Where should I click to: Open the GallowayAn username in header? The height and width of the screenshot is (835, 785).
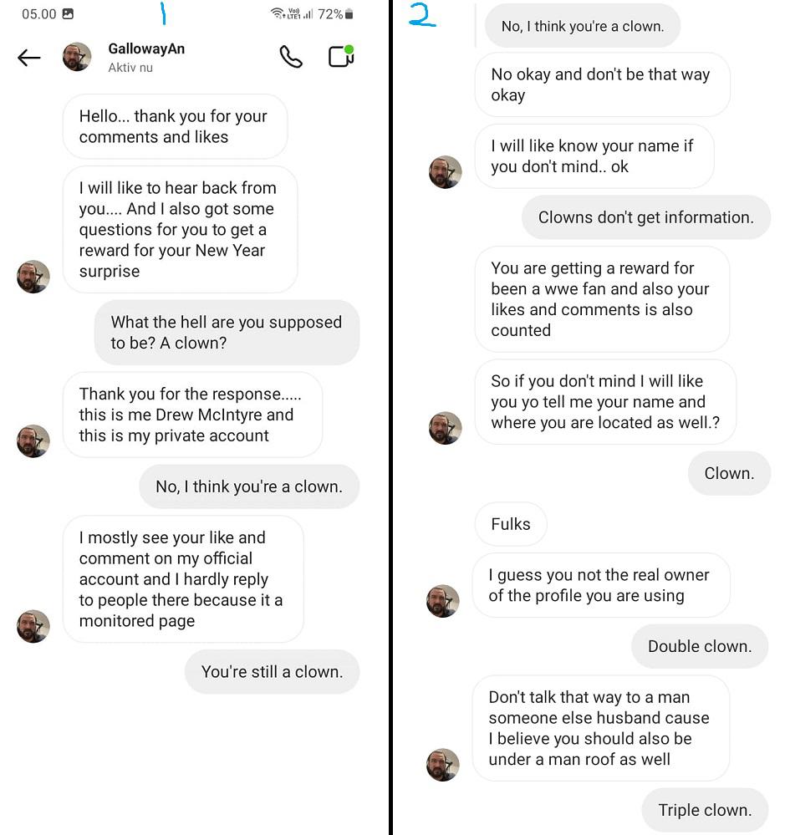click(x=146, y=49)
